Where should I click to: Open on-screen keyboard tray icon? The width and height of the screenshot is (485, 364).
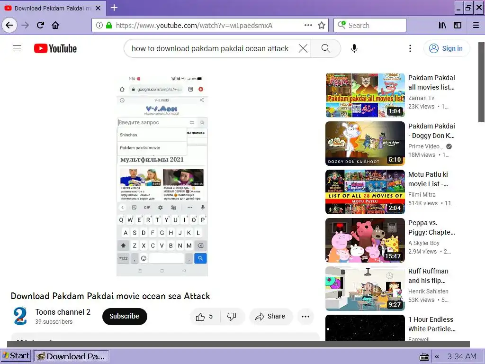(x=424, y=356)
